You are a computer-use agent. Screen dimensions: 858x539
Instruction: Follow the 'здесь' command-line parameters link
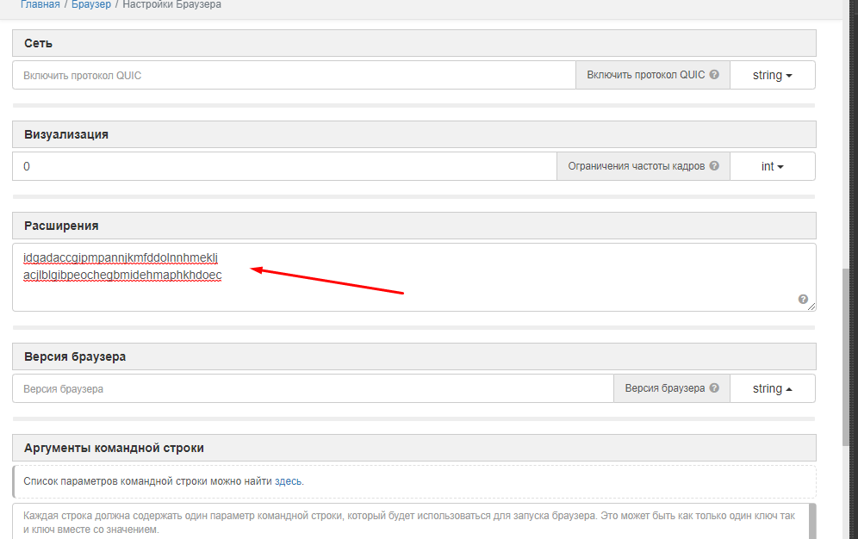click(289, 481)
